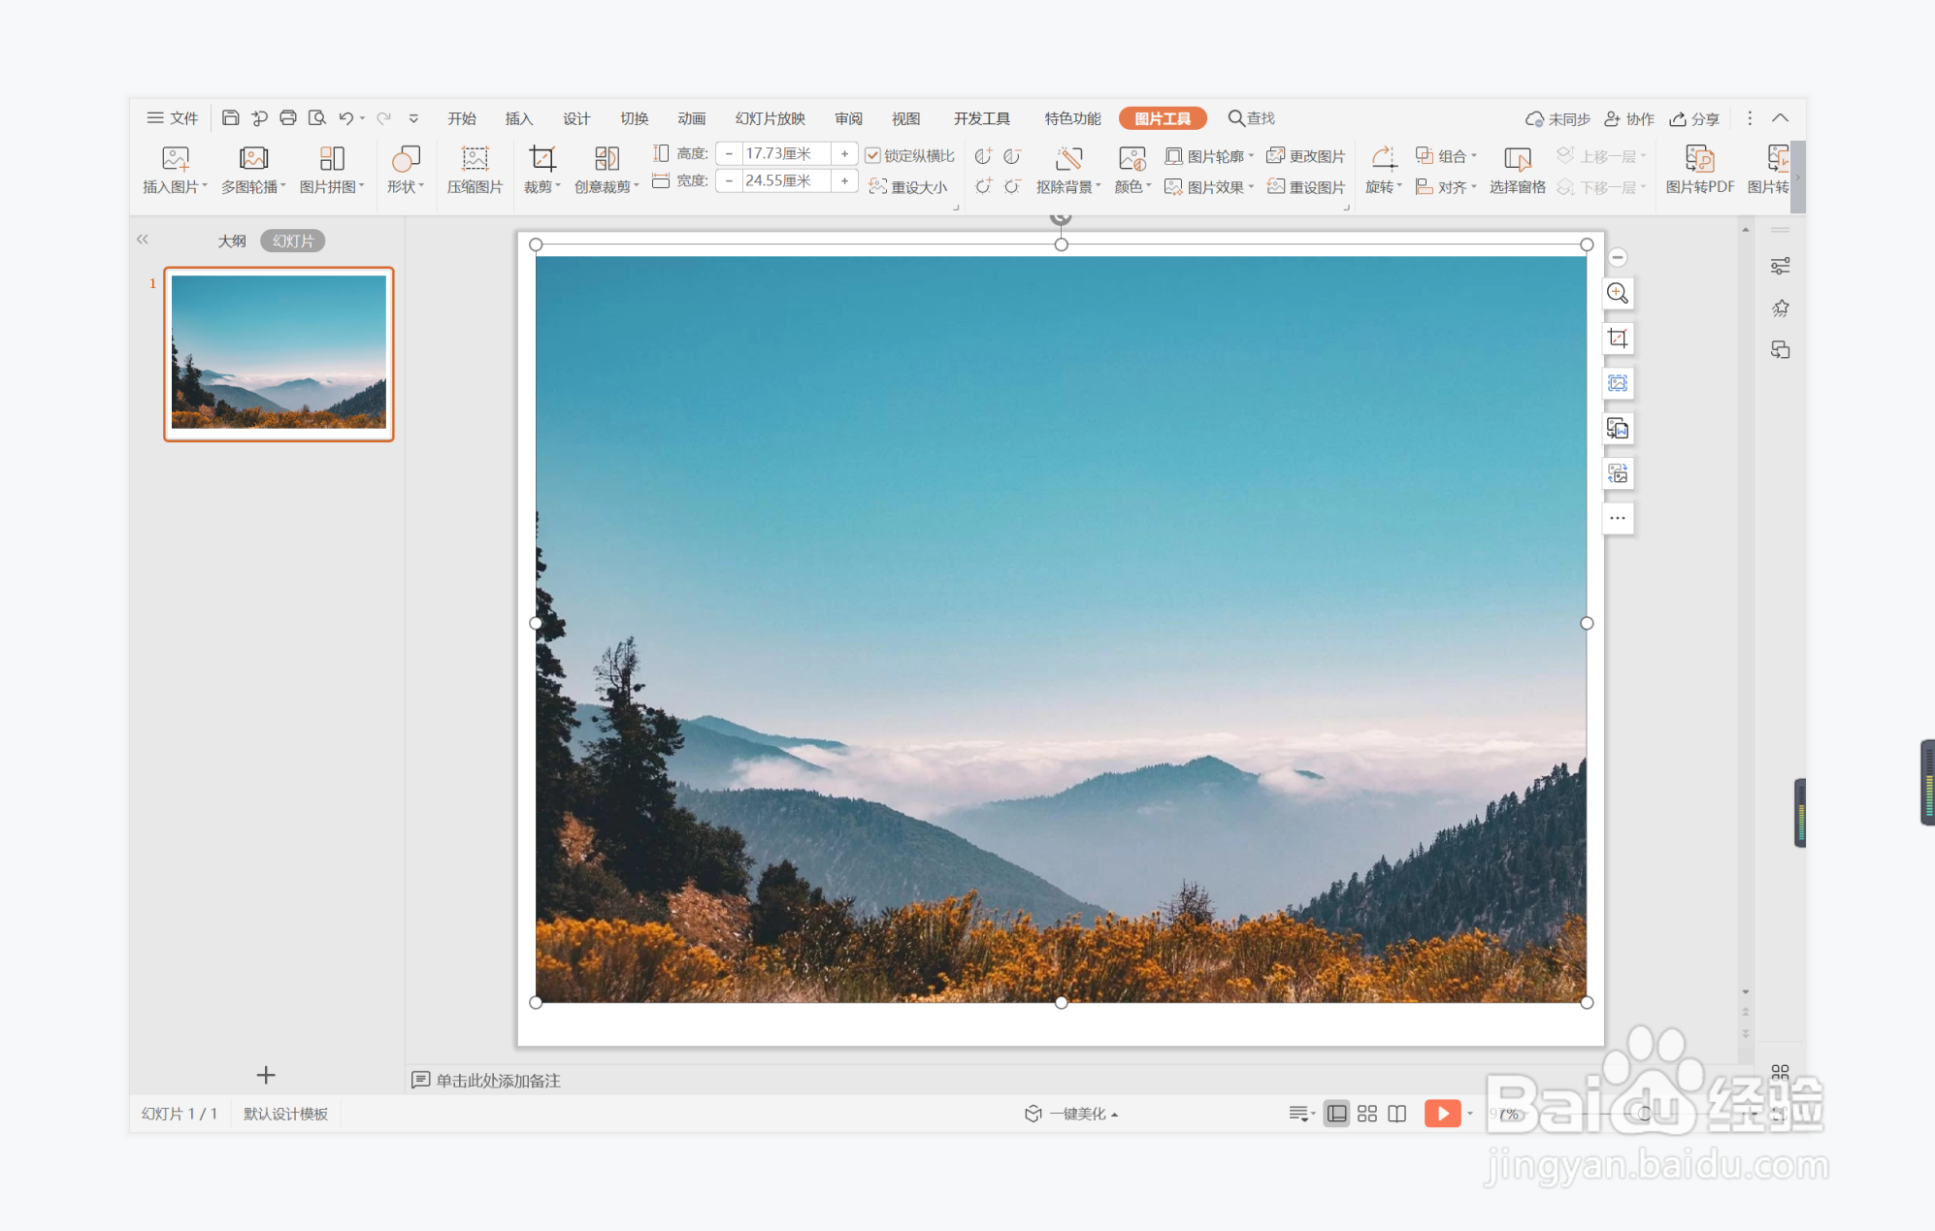Select the 图片工具 (Picture Tools) tab

tap(1163, 118)
